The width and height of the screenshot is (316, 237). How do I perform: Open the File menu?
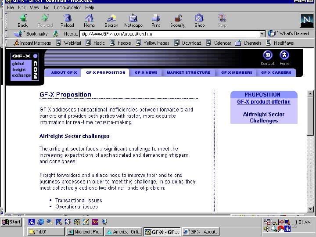(10, 7)
